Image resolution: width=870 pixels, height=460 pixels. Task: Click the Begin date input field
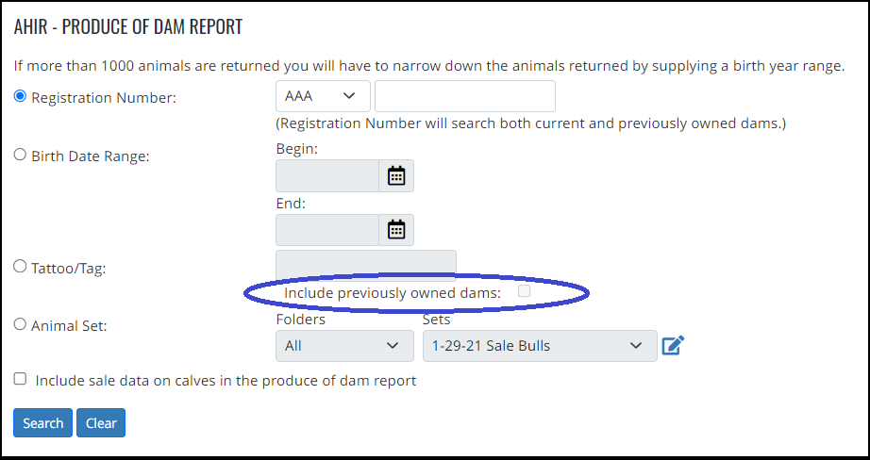(x=327, y=175)
